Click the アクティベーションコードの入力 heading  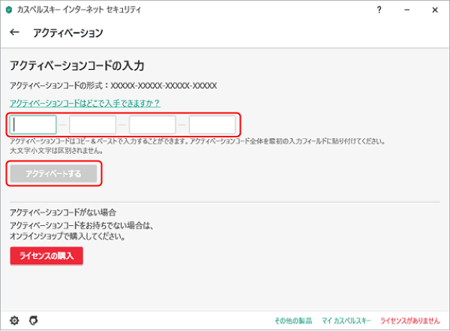(77, 66)
